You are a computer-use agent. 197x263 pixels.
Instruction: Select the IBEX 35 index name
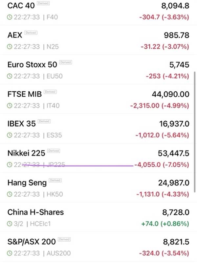[21, 124]
